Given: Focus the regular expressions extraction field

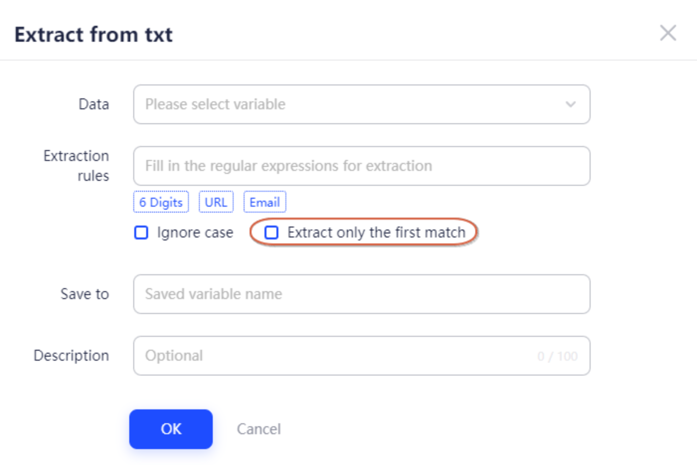Looking at the screenshot, I should coord(361,166).
